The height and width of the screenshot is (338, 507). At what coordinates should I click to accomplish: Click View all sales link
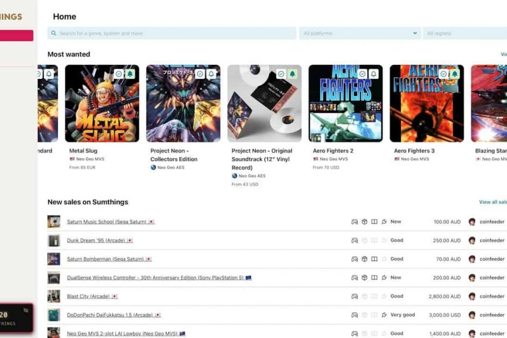point(492,202)
